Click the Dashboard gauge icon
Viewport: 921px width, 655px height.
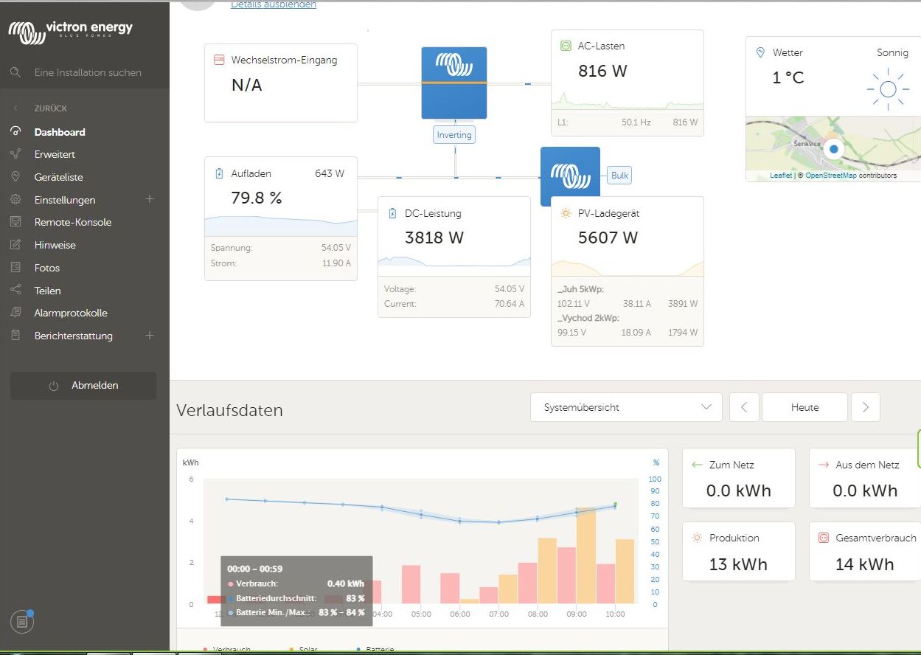pyautogui.click(x=15, y=132)
